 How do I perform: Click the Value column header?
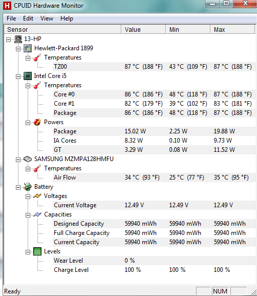click(x=143, y=30)
